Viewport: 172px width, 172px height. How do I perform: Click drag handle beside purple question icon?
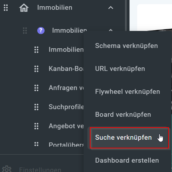[25, 31]
